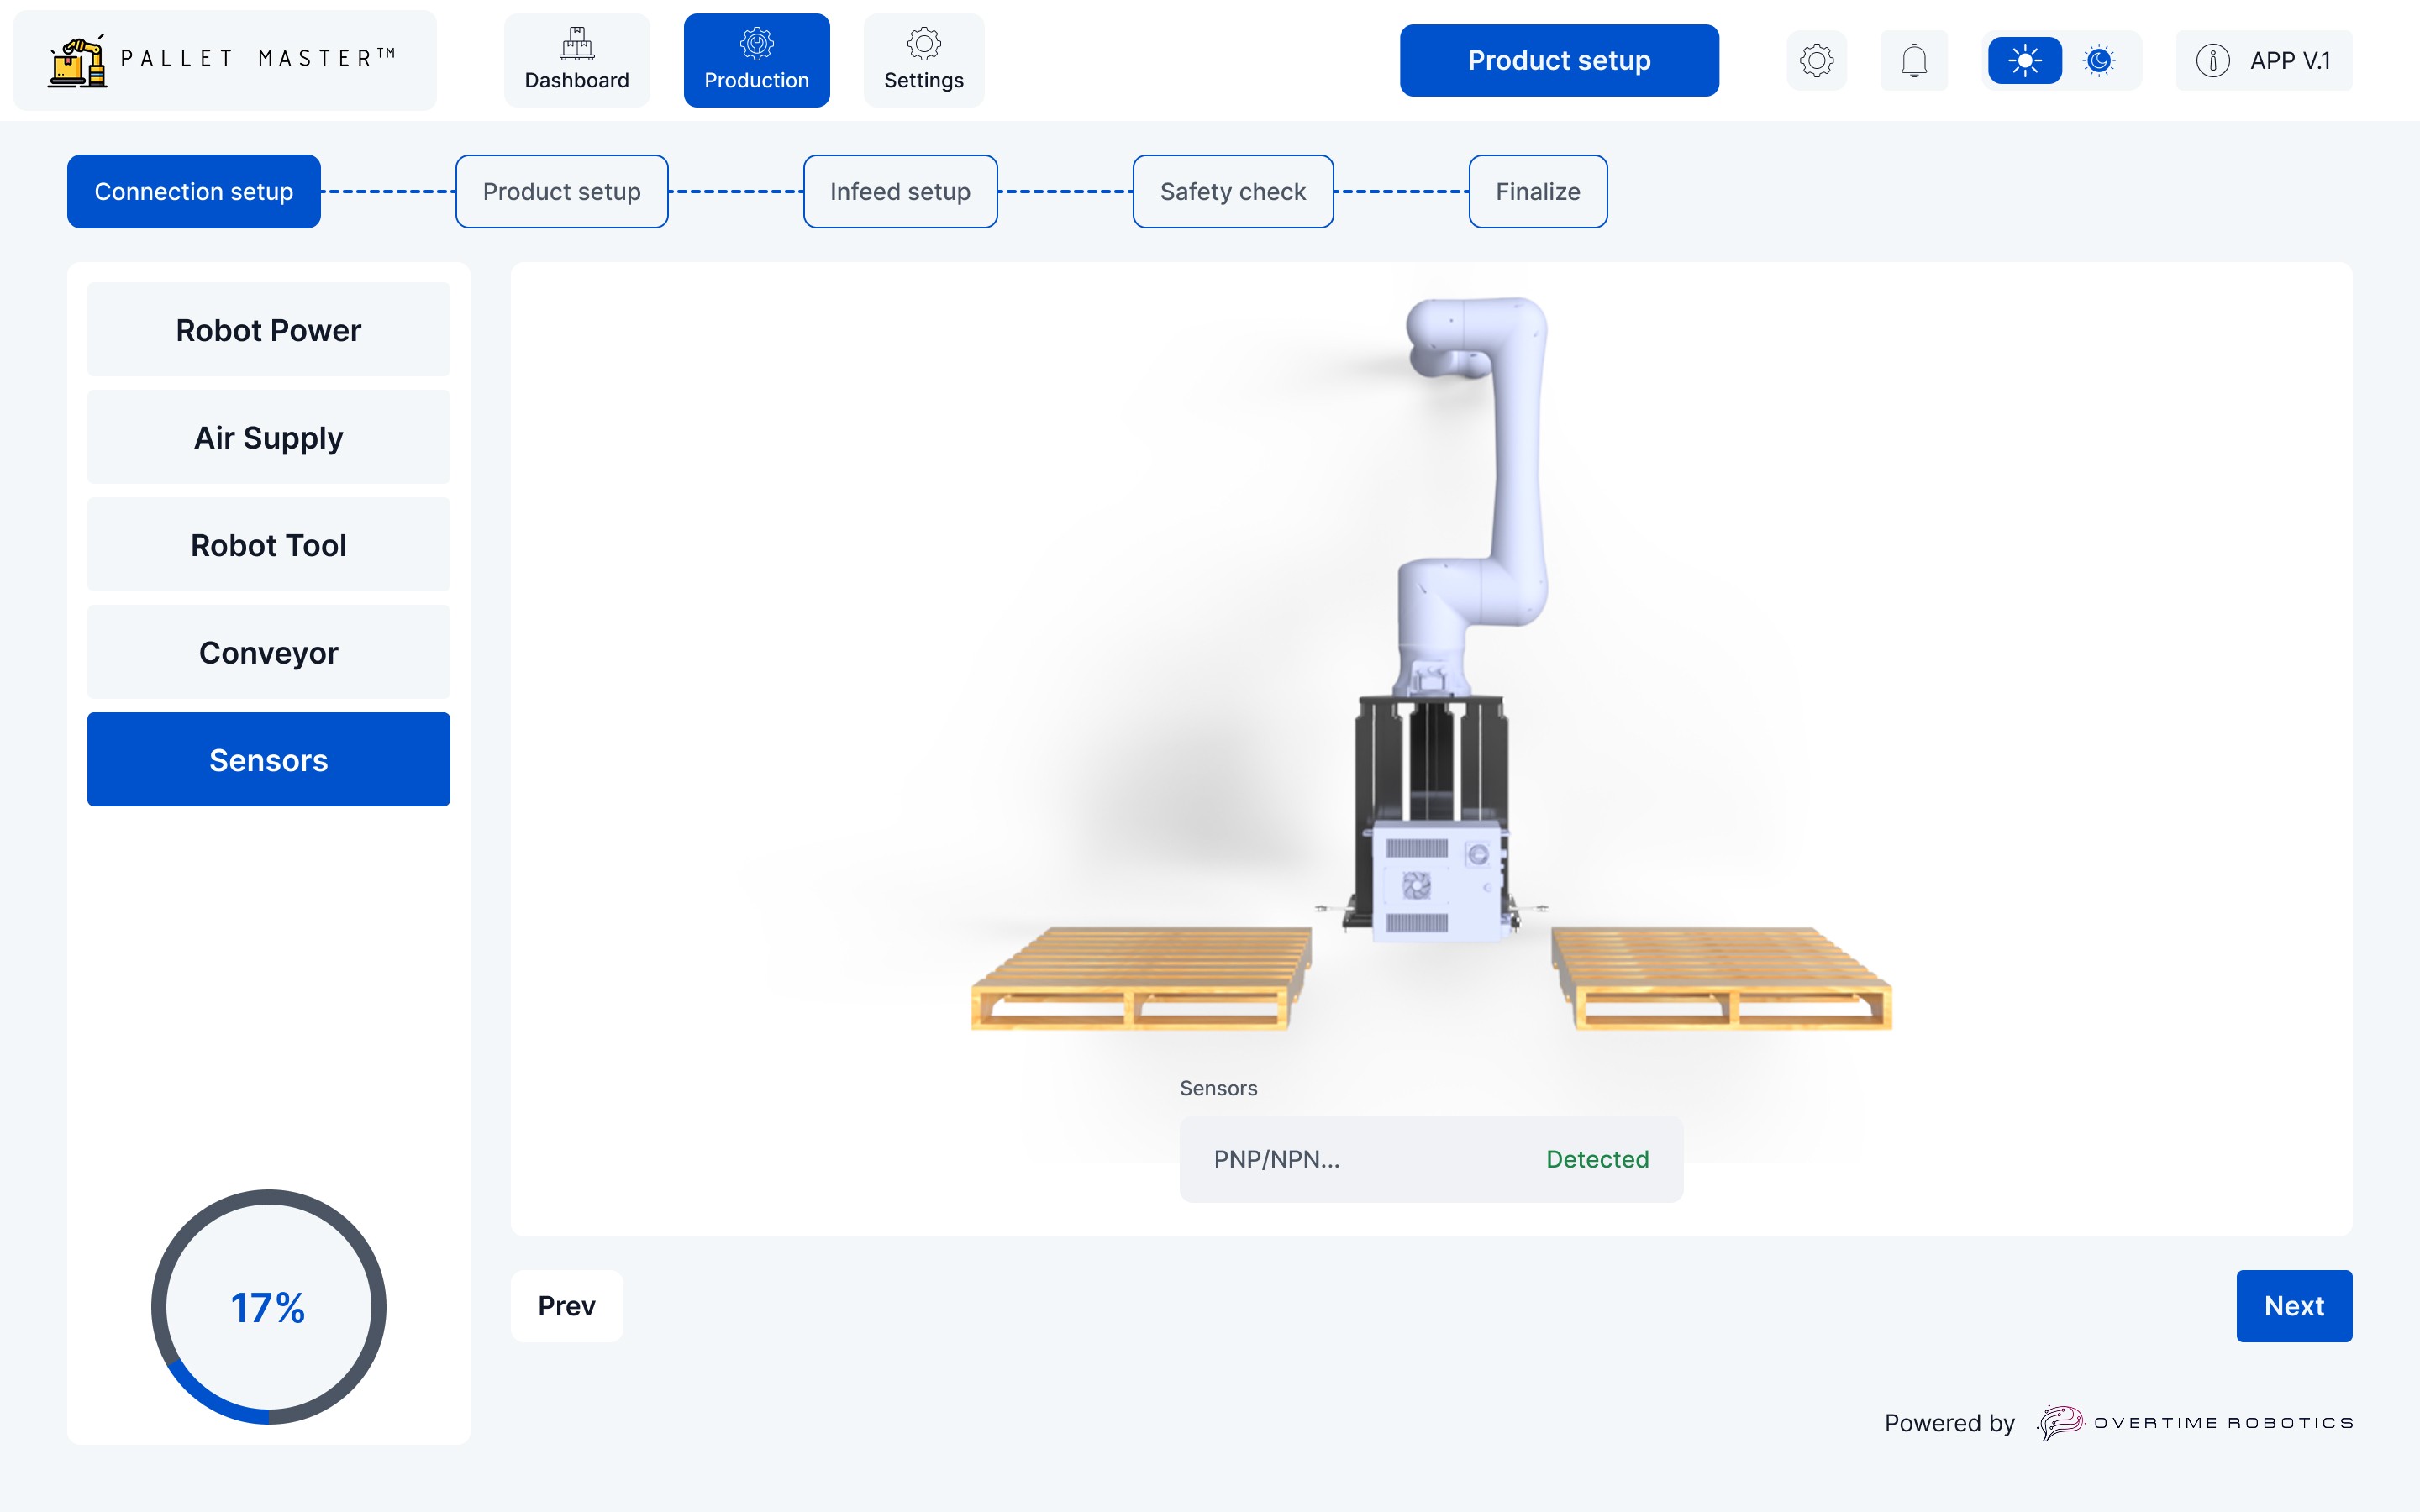Click the standalone gear settings icon

point(1816,61)
